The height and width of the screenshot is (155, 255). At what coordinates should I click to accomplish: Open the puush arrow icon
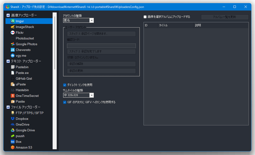coord(13,136)
